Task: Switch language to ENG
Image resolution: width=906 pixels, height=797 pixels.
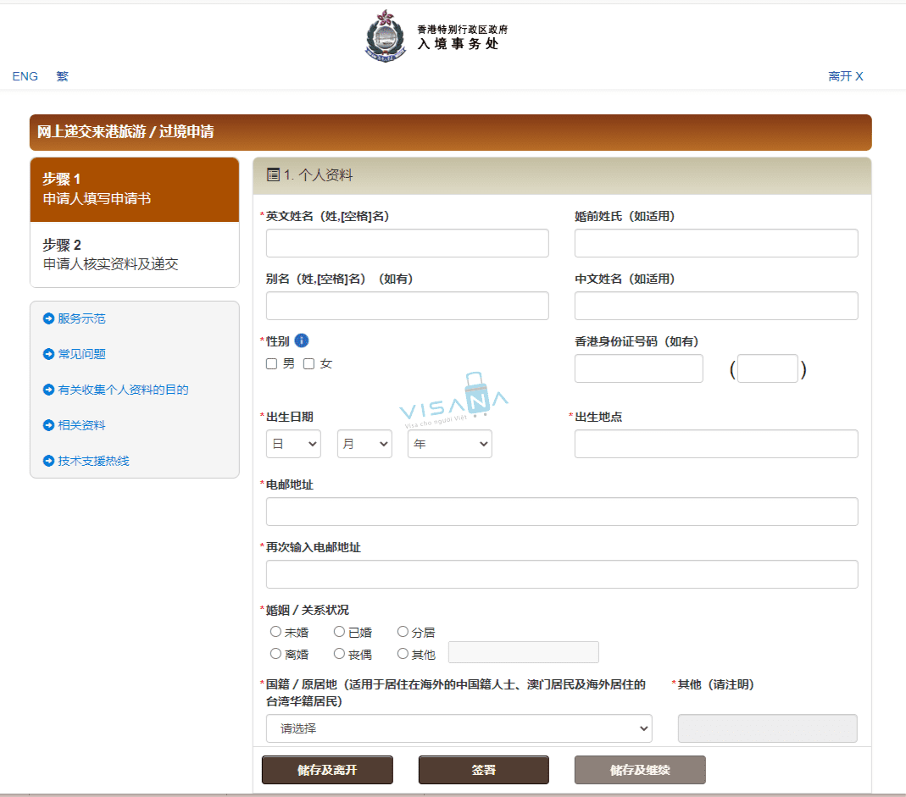Action: (x=25, y=76)
